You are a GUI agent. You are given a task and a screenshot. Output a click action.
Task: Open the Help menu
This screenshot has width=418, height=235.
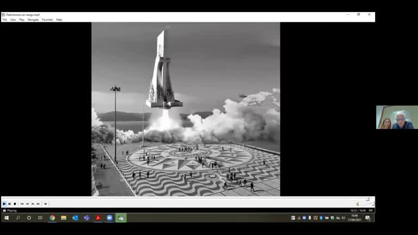click(59, 20)
